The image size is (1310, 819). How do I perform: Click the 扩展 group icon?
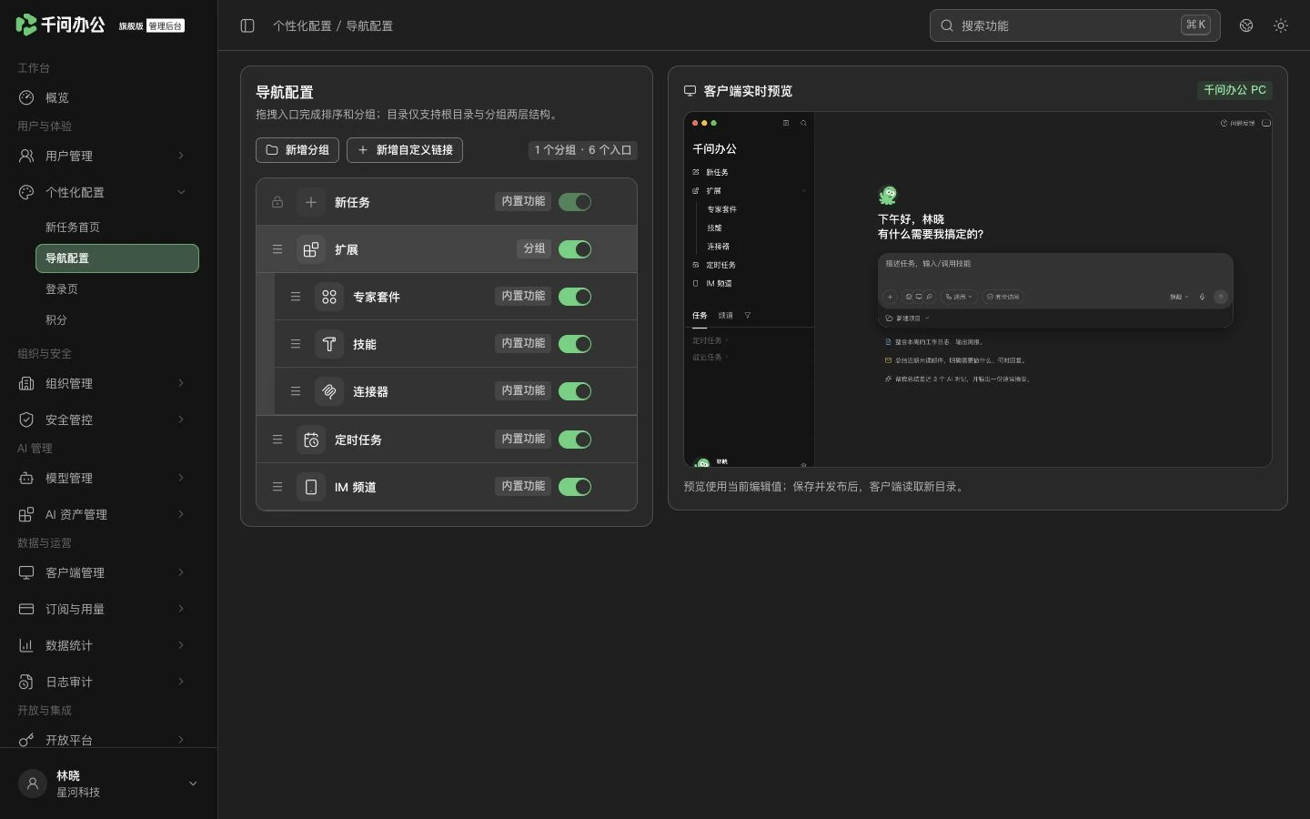click(x=311, y=249)
